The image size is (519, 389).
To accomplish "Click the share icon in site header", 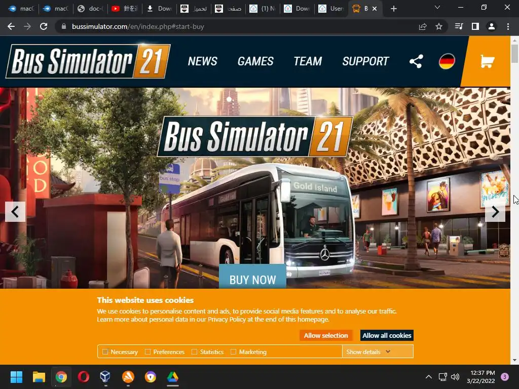I will coord(416,61).
